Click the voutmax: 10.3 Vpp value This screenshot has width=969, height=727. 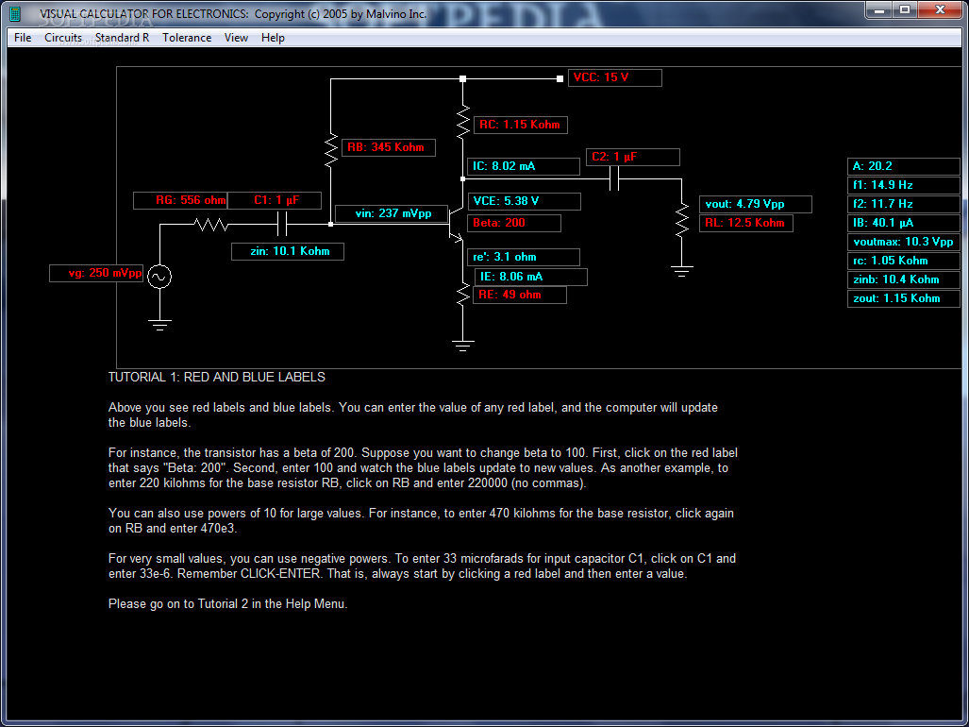(904, 242)
